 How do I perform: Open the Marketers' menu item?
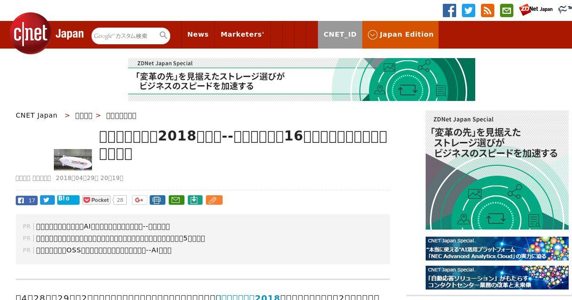242,34
